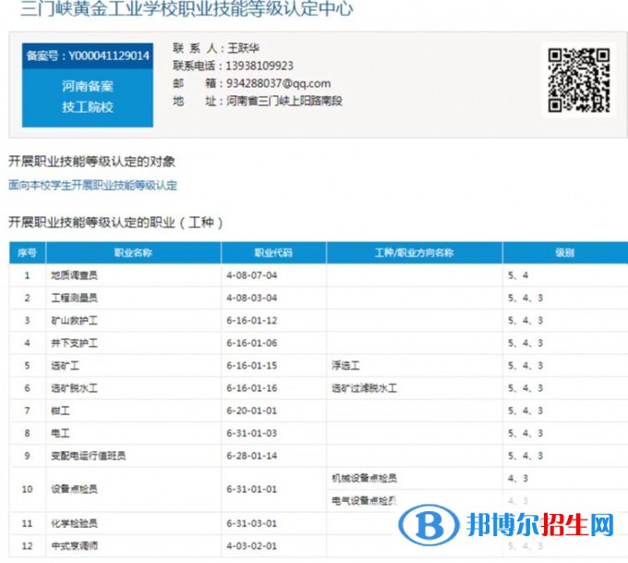Click the 级别 column header
Viewport: 628px width, 563px height.
[x=565, y=252]
